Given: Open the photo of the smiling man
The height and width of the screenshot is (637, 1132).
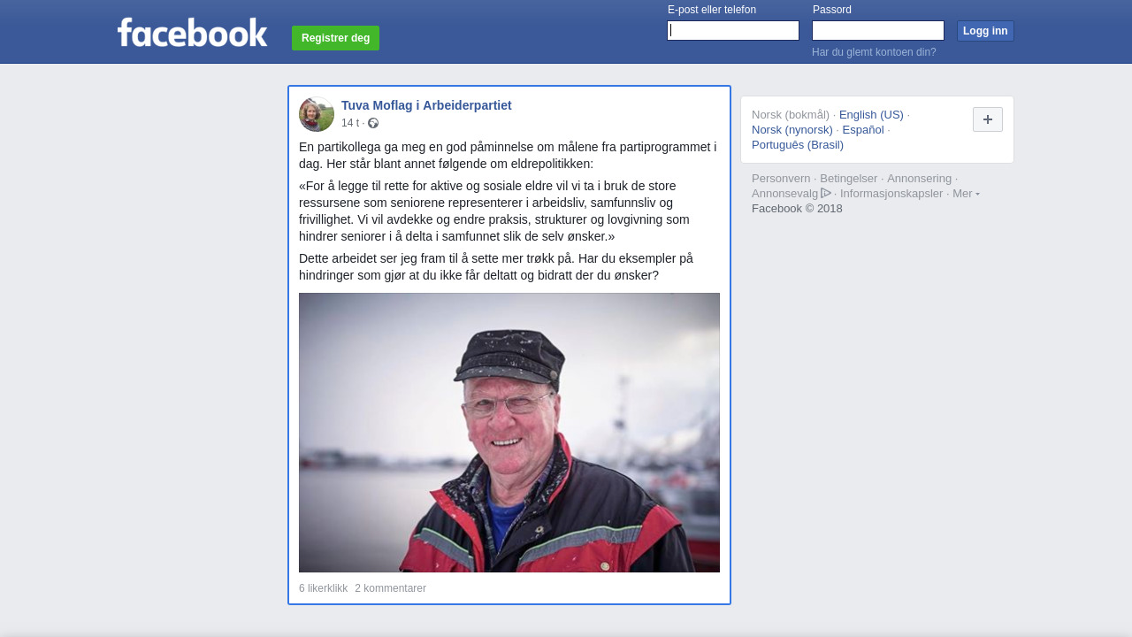Looking at the screenshot, I should point(509,433).
